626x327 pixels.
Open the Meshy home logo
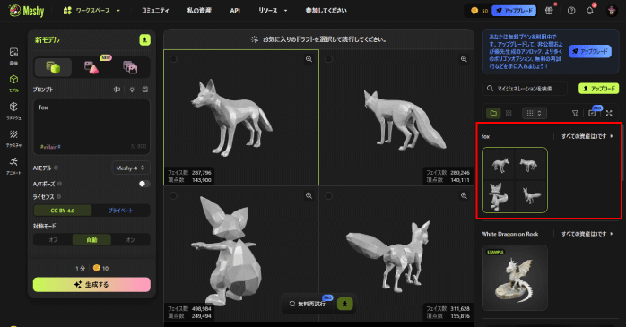click(x=26, y=11)
